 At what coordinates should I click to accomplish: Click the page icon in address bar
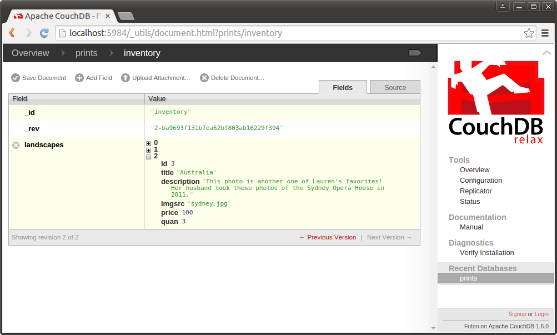[x=63, y=33]
